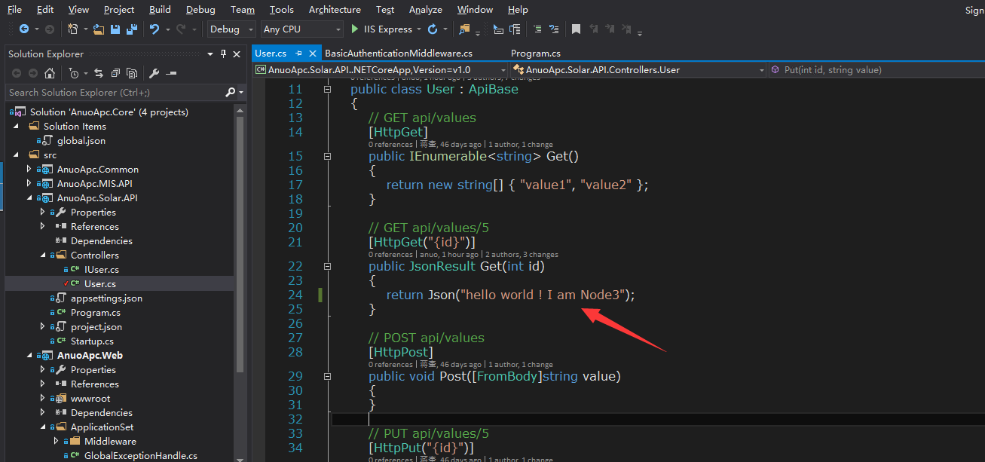
Task: Toggle auto-hide pin on Solution Explorer panel
Action: 223,54
